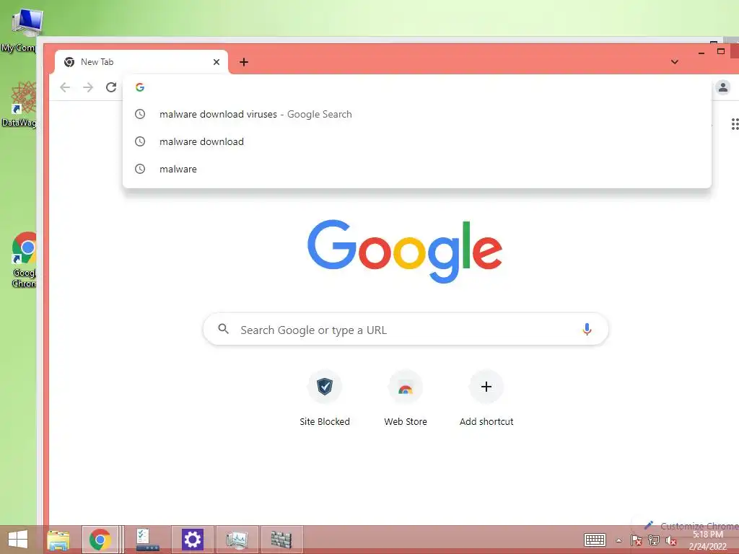Click the clock icon beside malware download

point(140,141)
